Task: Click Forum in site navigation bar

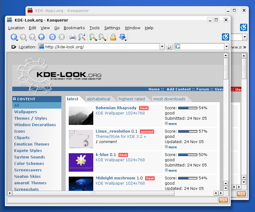Action: click(203, 89)
